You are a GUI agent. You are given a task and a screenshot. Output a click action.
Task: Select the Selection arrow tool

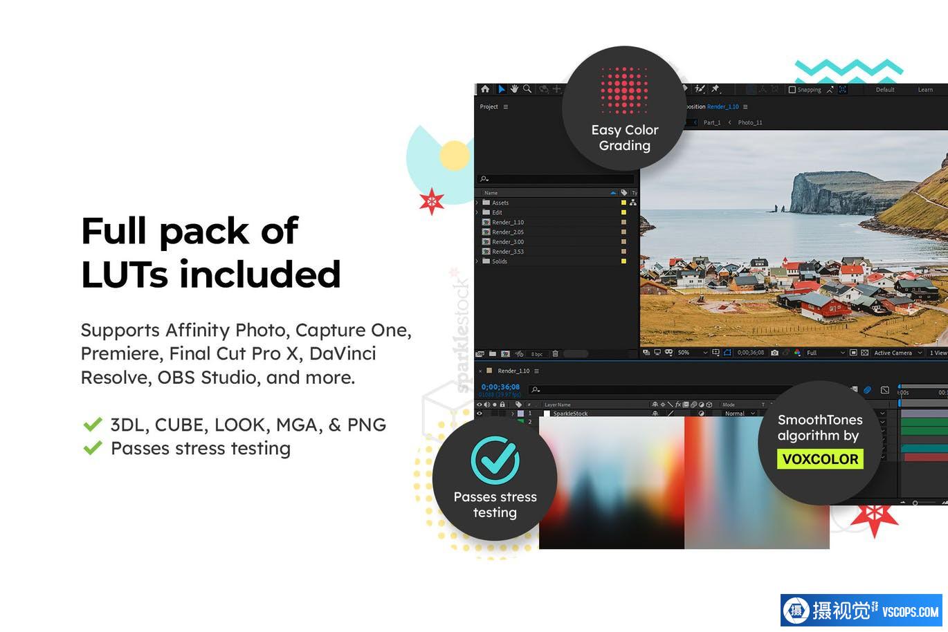(502, 89)
